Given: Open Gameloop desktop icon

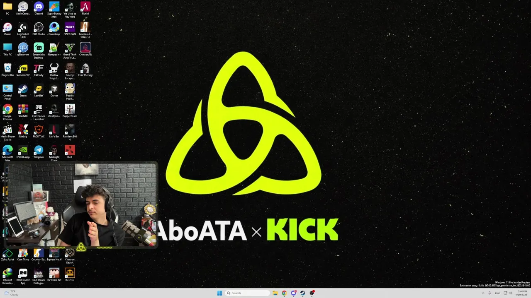Looking at the screenshot, I should (x=54, y=29).
